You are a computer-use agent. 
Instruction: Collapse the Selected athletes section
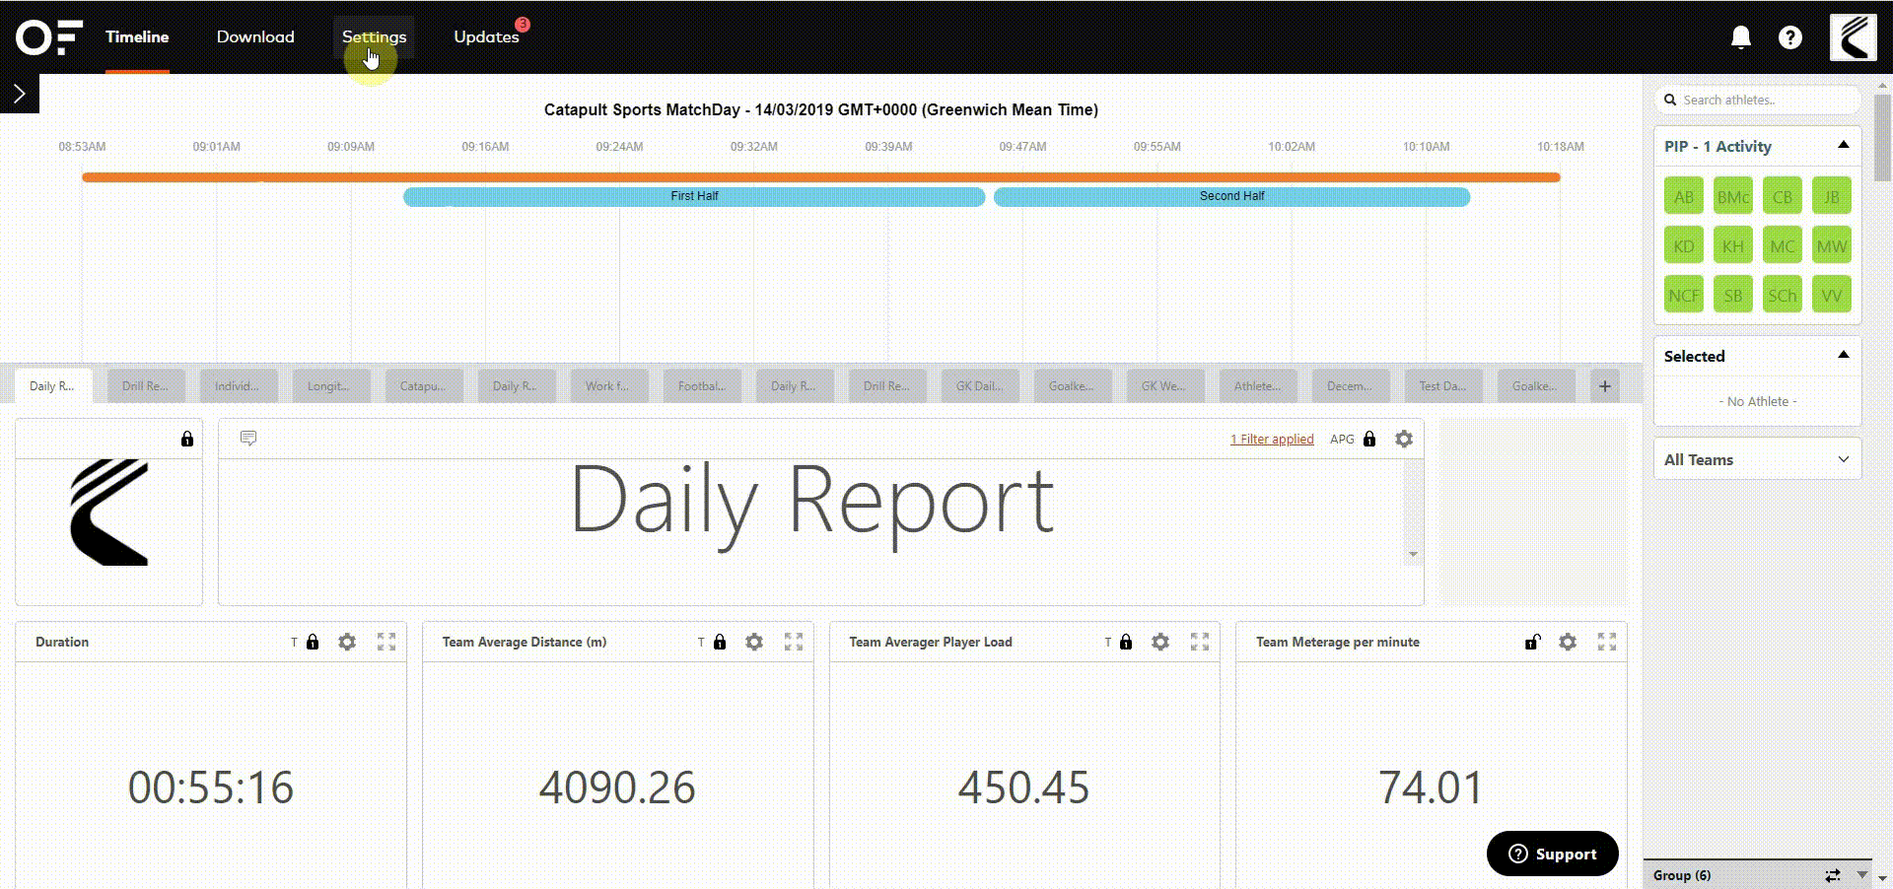click(1843, 355)
